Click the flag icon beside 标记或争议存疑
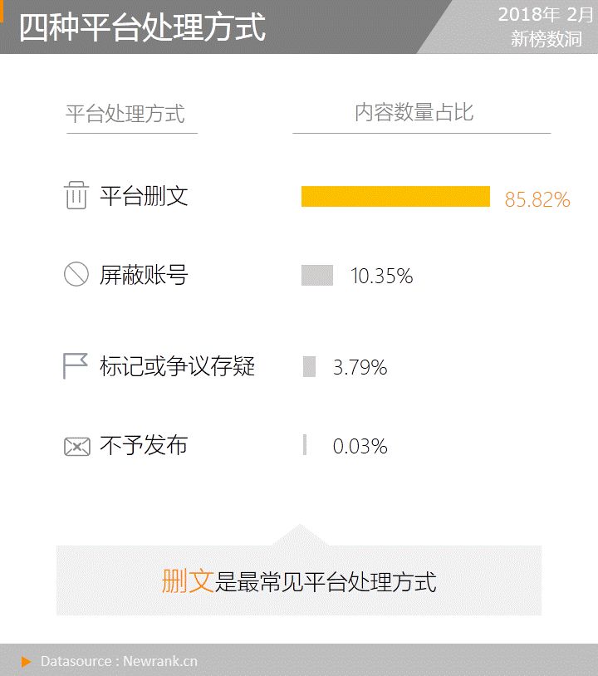This screenshot has height=676, width=598. tap(76, 366)
